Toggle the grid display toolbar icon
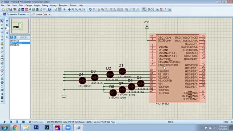Viewport: 233px width, 131px height. point(59,9)
